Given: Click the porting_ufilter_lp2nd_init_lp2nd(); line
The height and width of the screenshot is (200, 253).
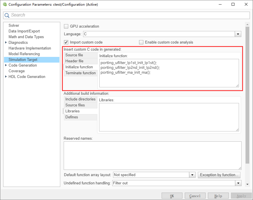Looking at the screenshot, I should [130, 67].
